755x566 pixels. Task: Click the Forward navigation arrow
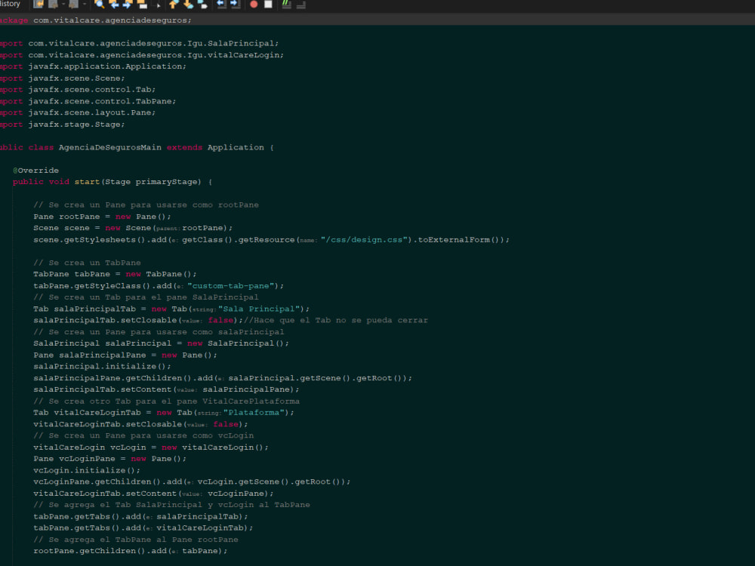tap(74, 5)
